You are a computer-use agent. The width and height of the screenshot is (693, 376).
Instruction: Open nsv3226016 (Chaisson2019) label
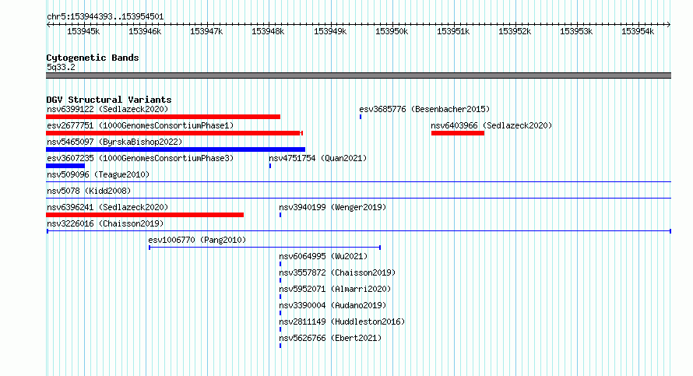(x=105, y=223)
